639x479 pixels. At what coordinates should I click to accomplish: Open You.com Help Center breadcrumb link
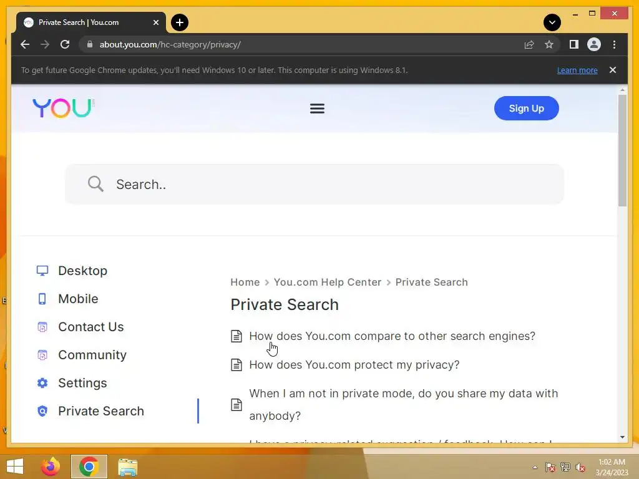327,283
